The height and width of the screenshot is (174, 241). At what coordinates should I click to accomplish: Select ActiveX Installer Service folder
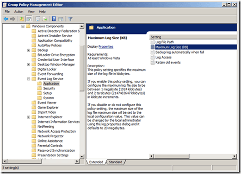[55, 36]
